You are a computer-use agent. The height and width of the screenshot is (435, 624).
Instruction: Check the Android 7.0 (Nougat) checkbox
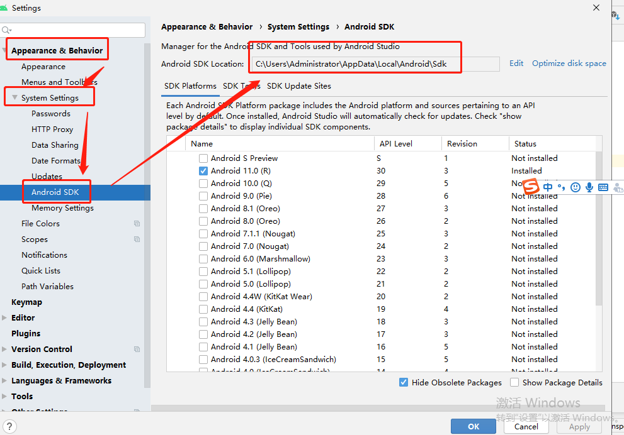[203, 246]
